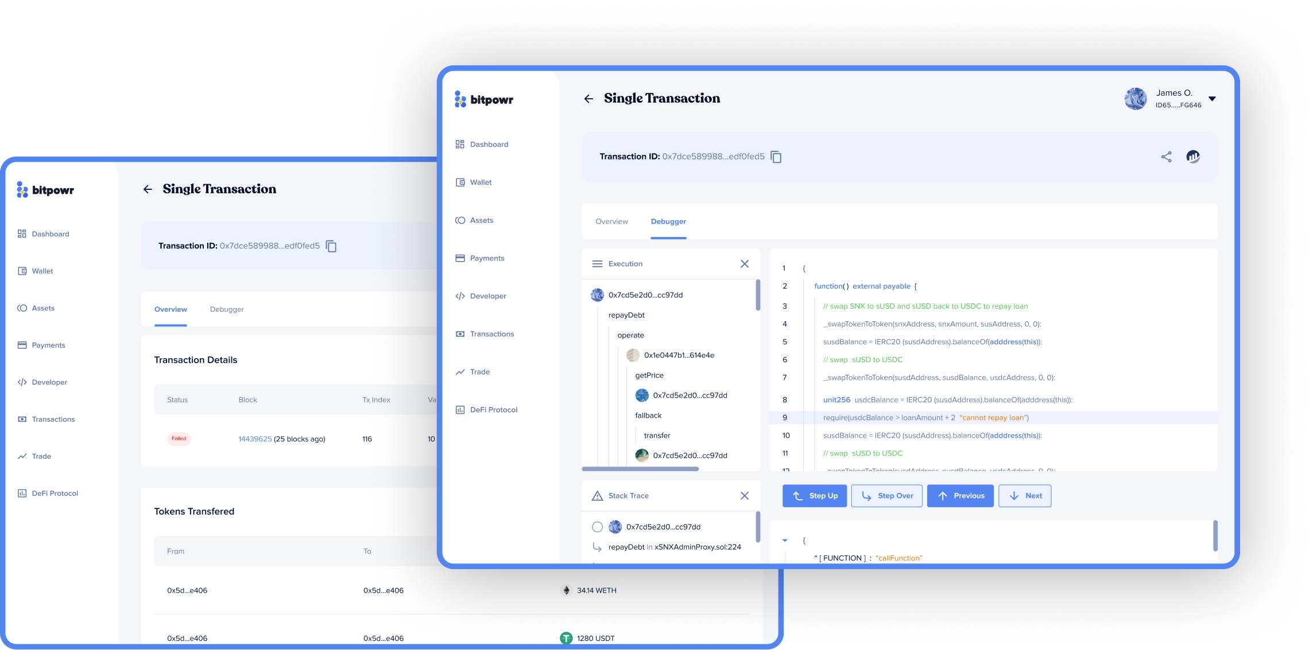This screenshot has width=1313, height=650.
Task: Open block 14439625 link
Action: coord(255,439)
